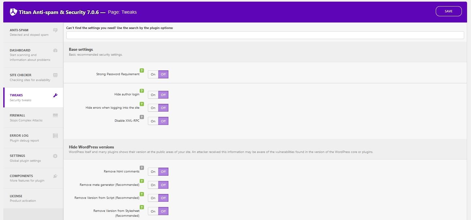Click the Titan shield logo icon

click(13, 12)
